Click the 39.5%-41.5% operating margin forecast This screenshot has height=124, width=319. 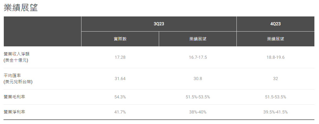(x=275, y=112)
